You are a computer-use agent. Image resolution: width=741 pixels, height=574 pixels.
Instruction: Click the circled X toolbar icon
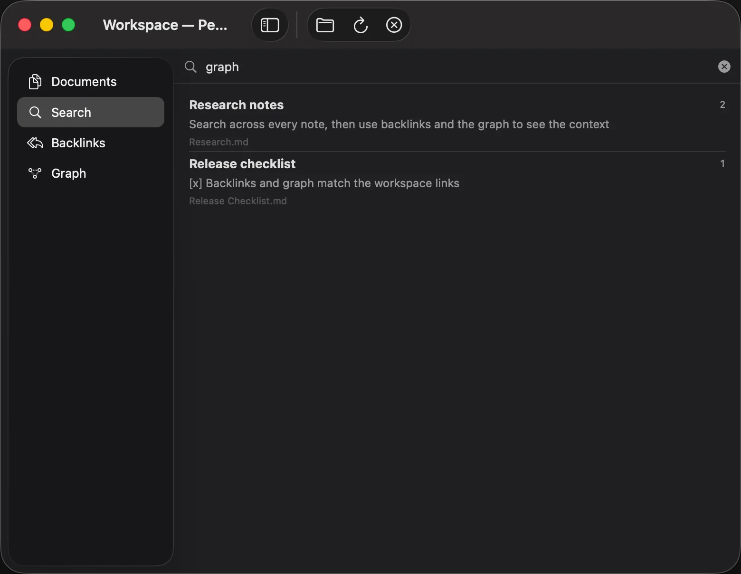pos(394,25)
